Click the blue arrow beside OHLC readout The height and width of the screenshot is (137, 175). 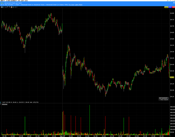pyautogui.click(x=1, y=102)
